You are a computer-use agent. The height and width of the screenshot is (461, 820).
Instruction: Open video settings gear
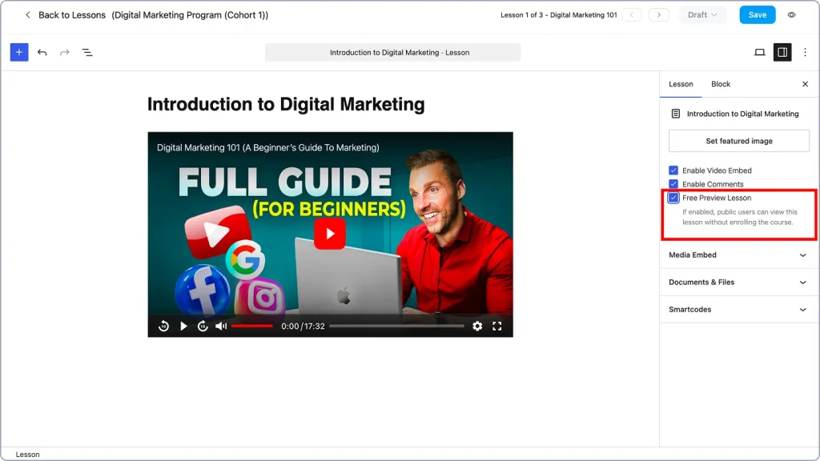477,327
